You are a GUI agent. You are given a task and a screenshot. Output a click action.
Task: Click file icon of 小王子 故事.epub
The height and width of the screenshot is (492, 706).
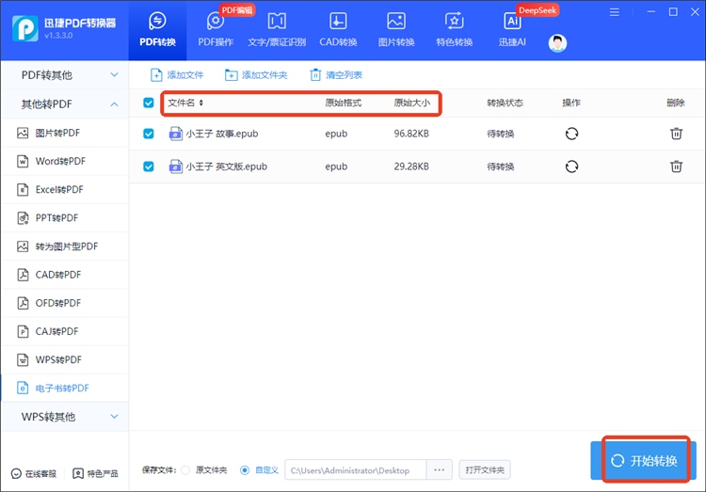(x=176, y=134)
